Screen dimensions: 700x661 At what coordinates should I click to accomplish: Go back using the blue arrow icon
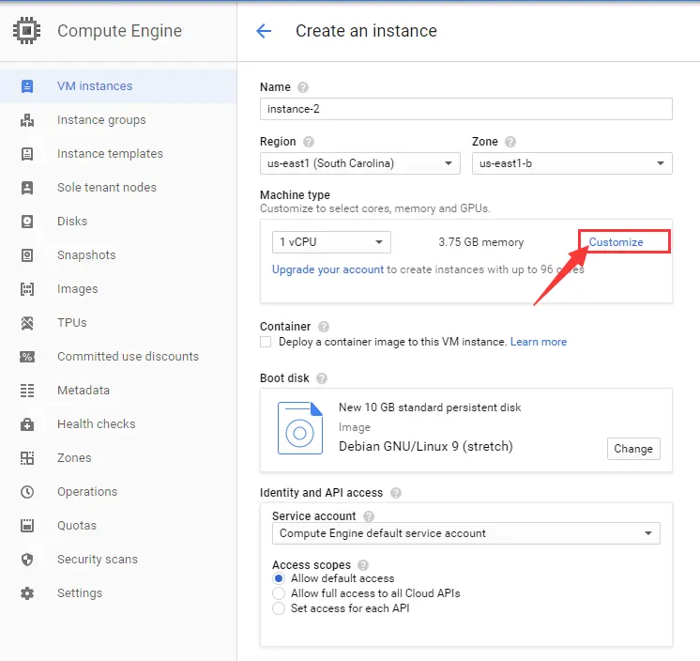click(x=264, y=31)
